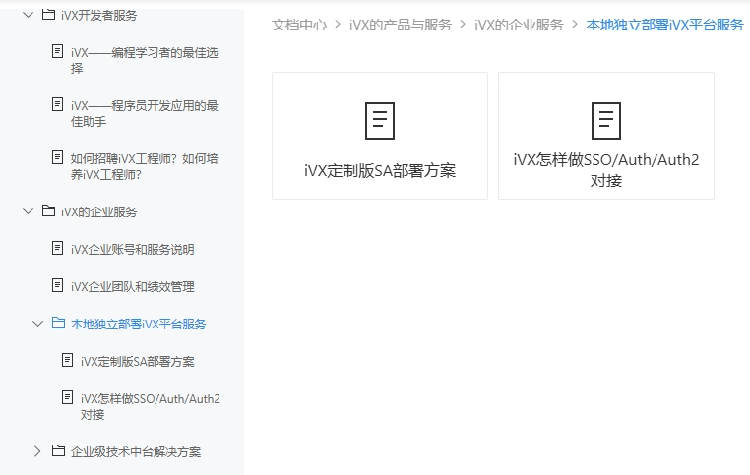Screen dimensions: 750x475
Task: Select 本地独立部署iVX平台服务 in sidebar
Action: coord(138,324)
